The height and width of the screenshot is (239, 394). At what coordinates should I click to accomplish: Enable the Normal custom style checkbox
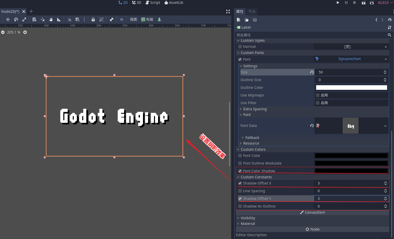[x=240, y=47]
